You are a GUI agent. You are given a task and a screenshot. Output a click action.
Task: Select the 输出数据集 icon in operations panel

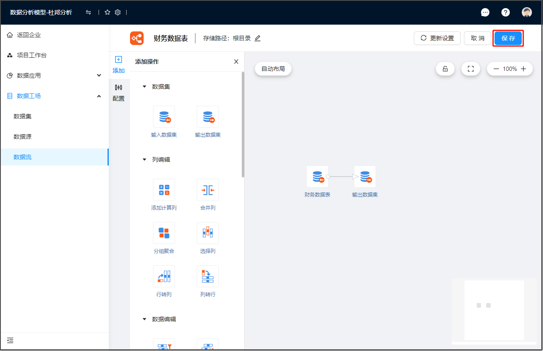(x=207, y=117)
